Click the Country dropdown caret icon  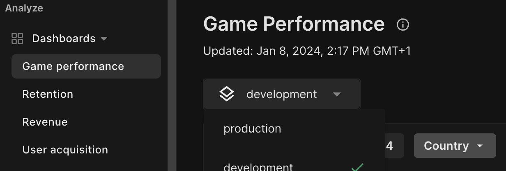pos(479,146)
